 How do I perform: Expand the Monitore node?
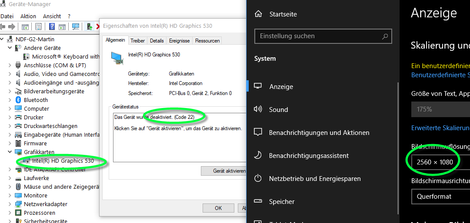tap(10, 196)
